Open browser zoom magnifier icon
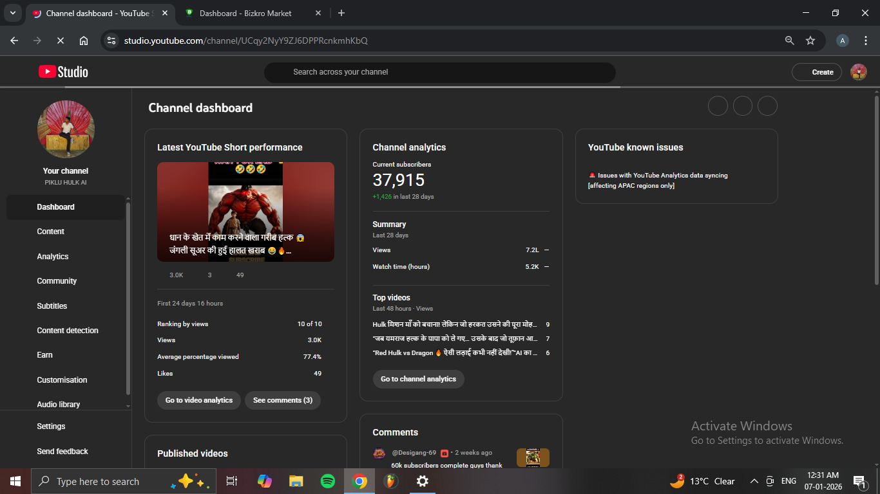Viewport: 880px width, 494px height. point(789,41)
